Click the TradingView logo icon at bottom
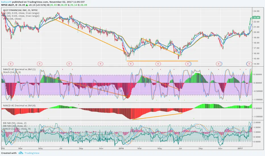 [x=21, y=153]
